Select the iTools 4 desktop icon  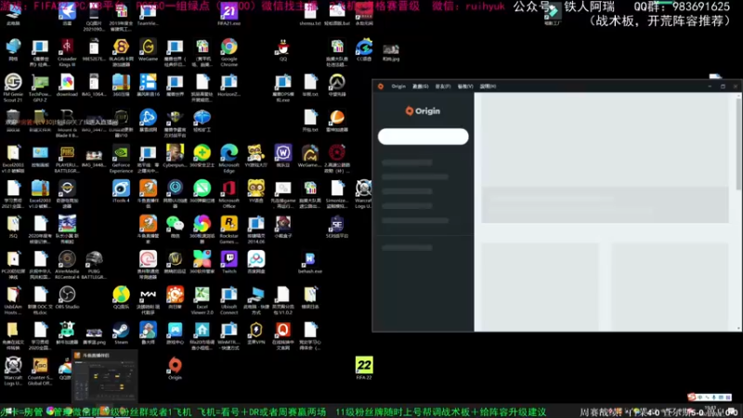[121, 191]
